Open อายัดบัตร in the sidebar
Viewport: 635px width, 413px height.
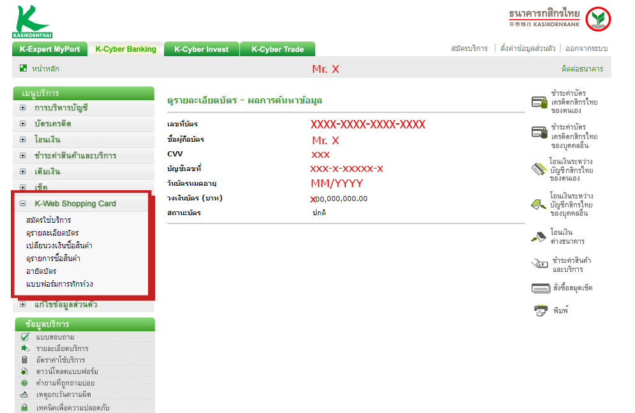point(41,271)
